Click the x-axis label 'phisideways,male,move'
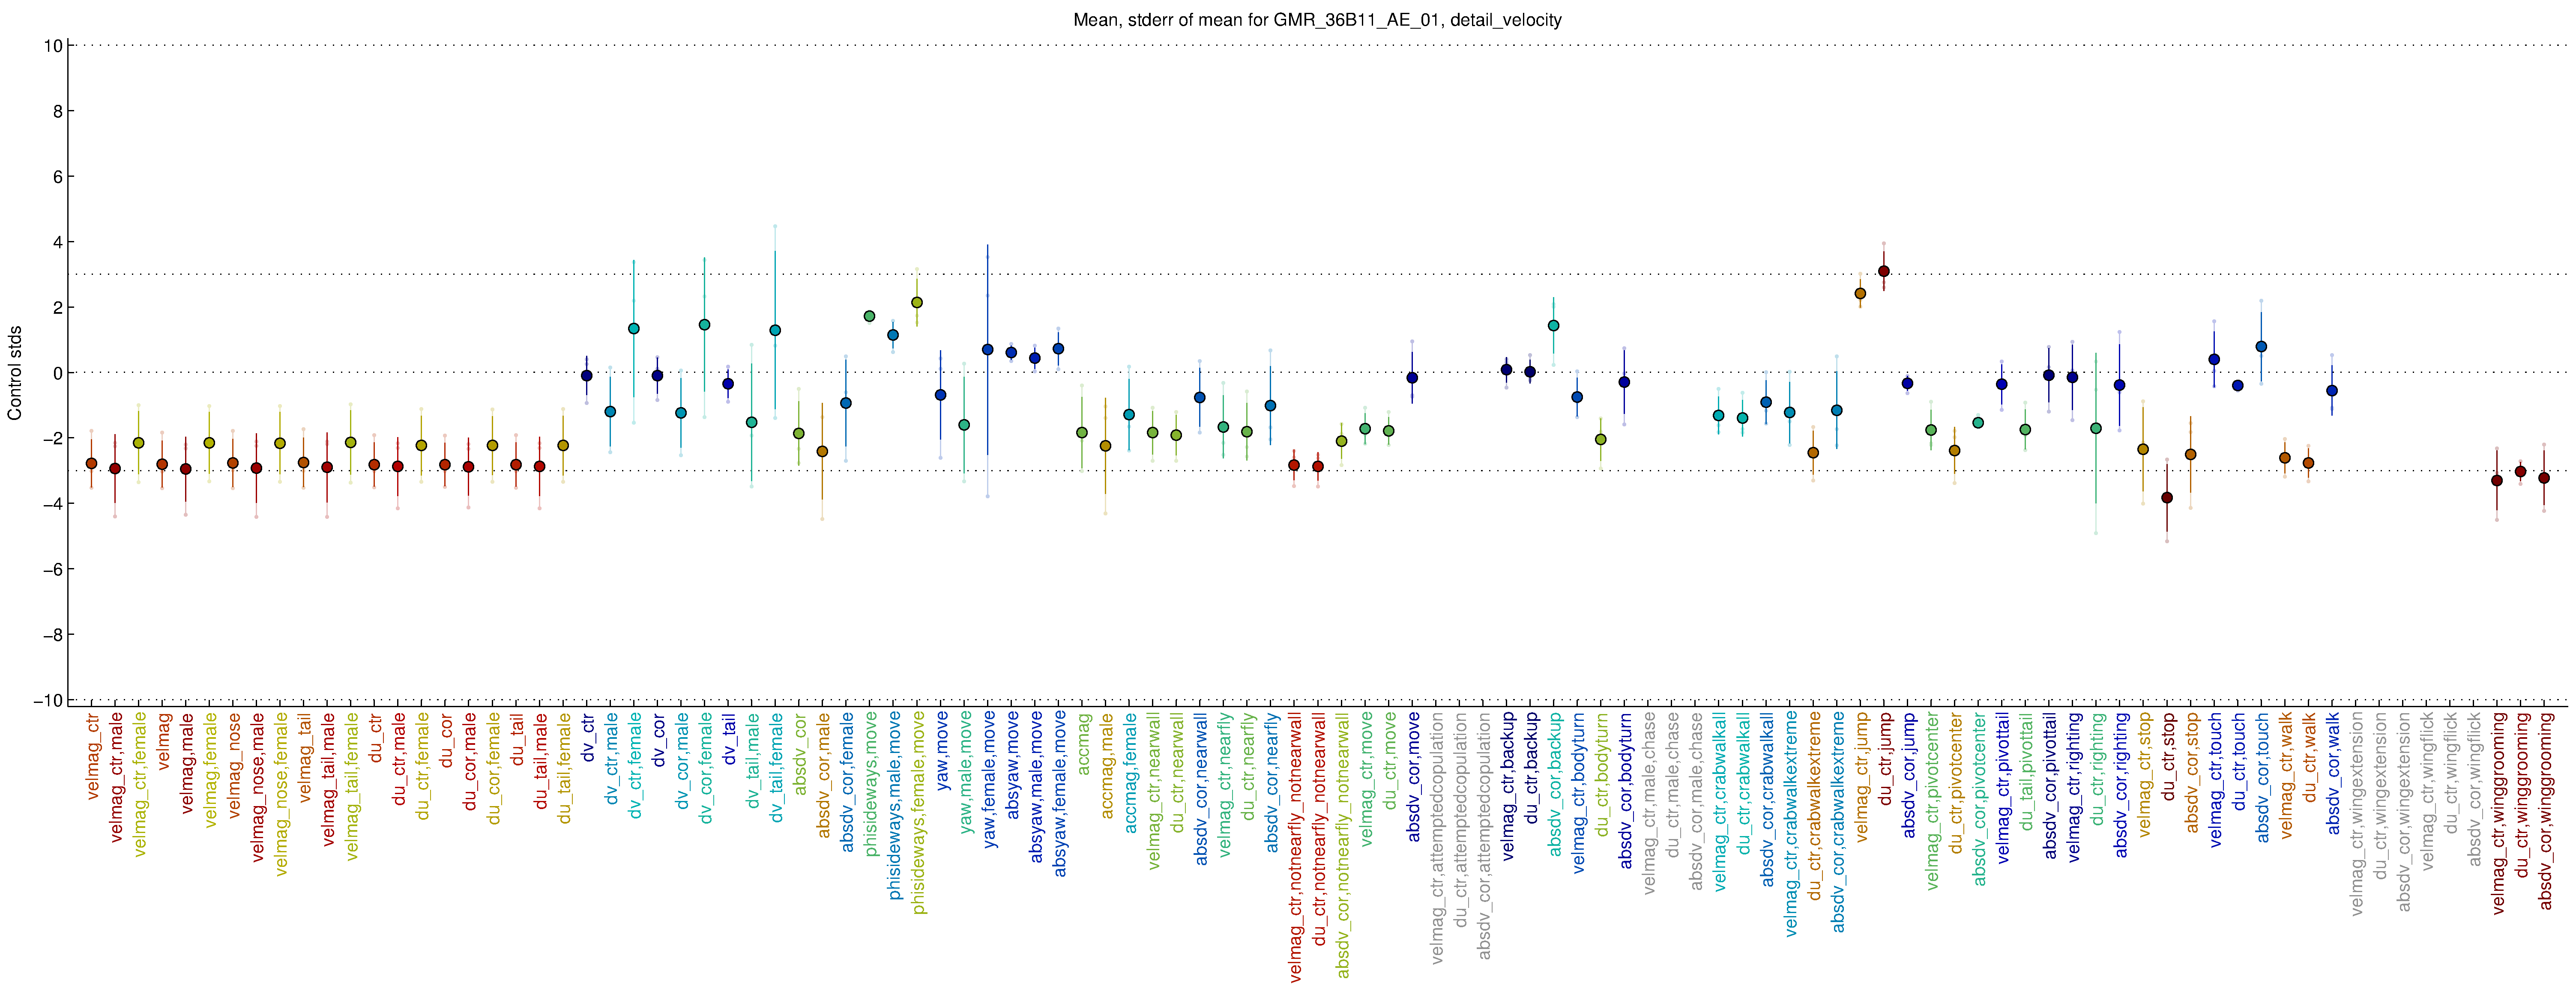The height and width of the screenshot is (988, 2576). point(894,806)
